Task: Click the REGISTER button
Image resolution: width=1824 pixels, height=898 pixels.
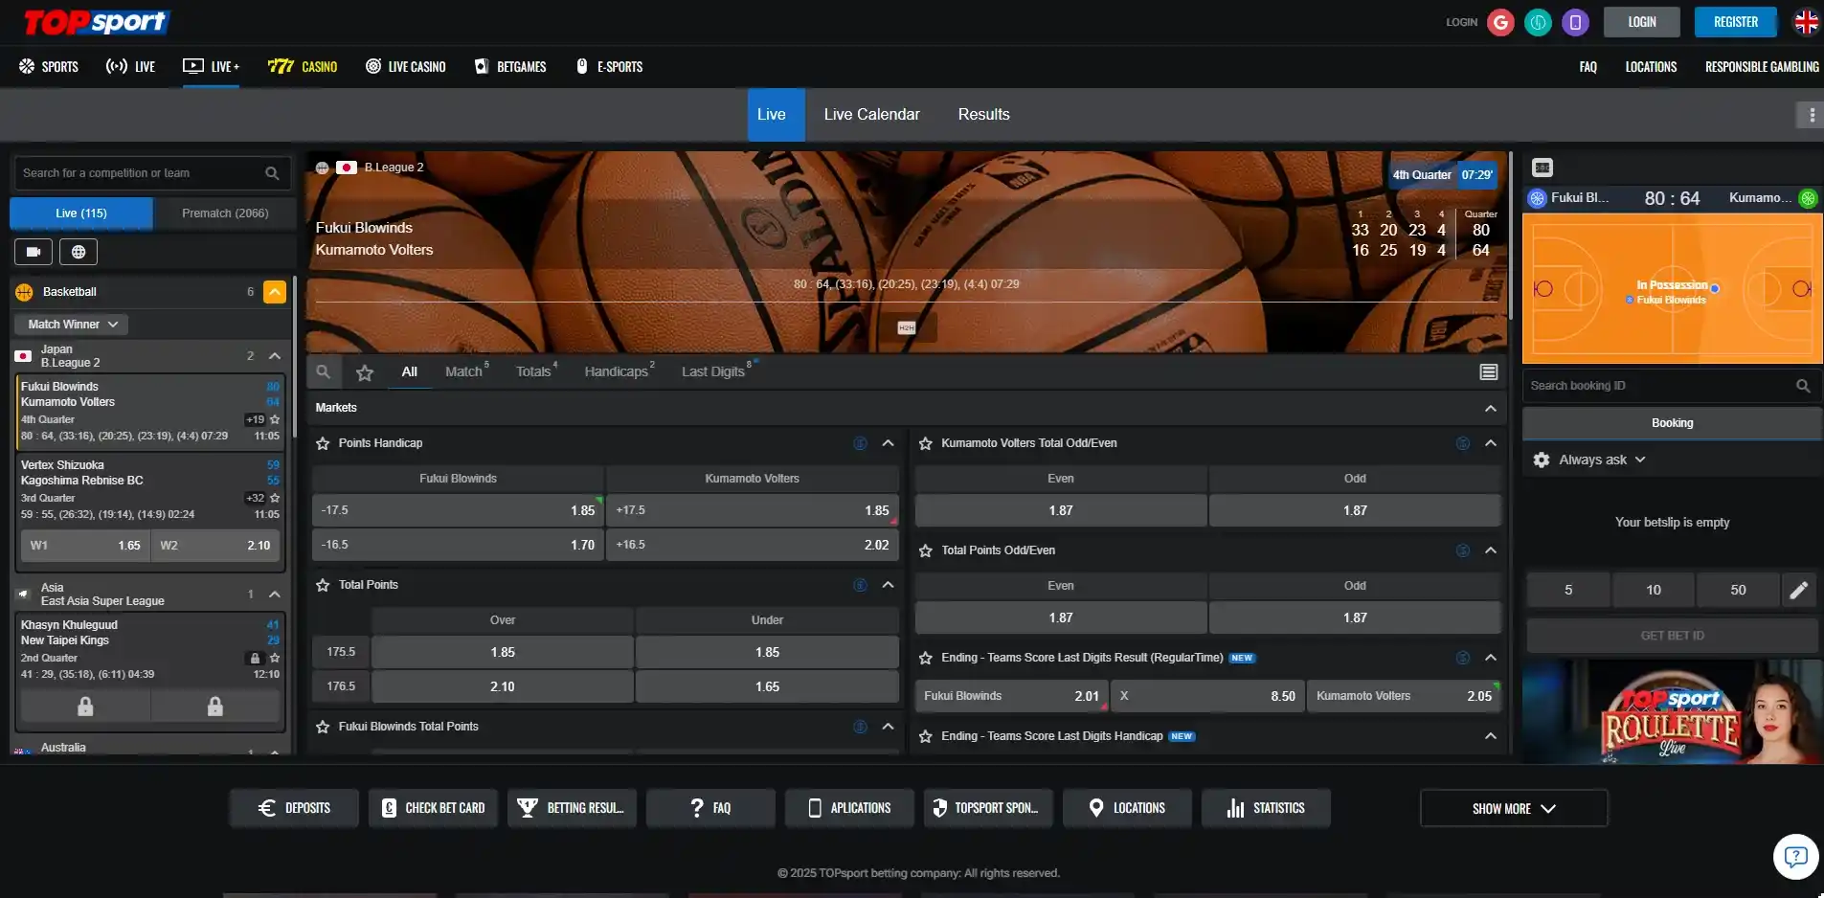Action: pyautogui.click(x=1735, y=22)
